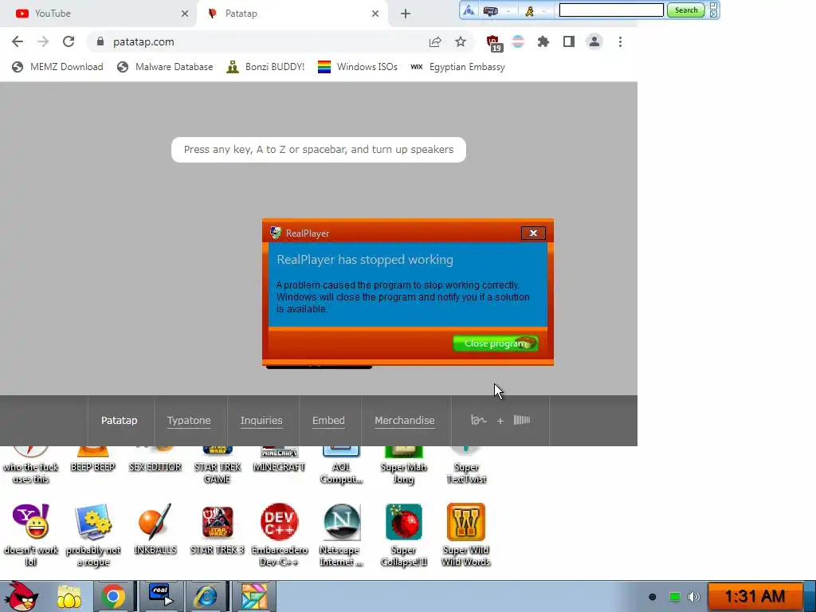Open the tangram puzzle taskbar app
The image size is (816, 612).
253,596
